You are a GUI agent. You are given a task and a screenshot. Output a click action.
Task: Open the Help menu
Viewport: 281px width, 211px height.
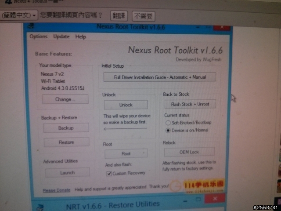80,37
